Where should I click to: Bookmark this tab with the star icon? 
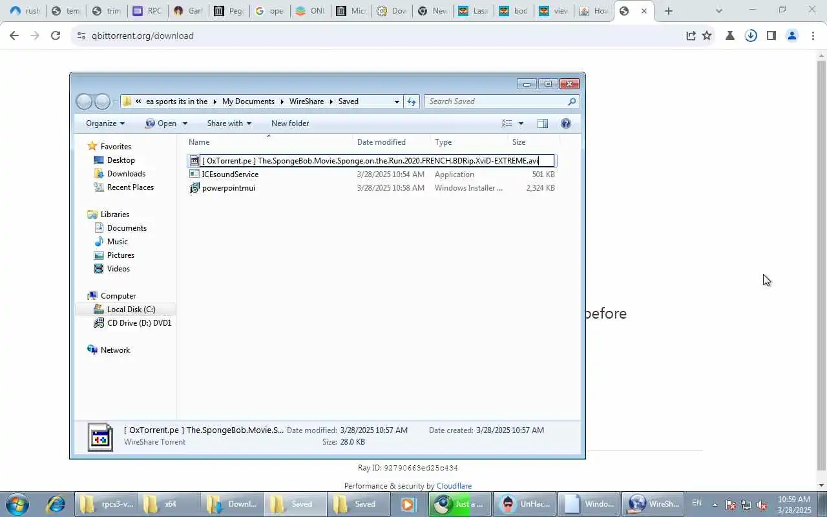(707, 36)
